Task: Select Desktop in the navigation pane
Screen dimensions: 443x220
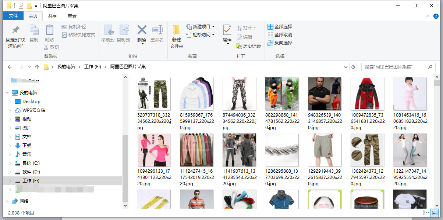Action: (31, 102)
